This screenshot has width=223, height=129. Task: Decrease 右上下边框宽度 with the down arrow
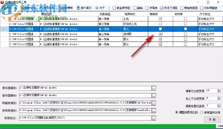click(x=219, y=99)
